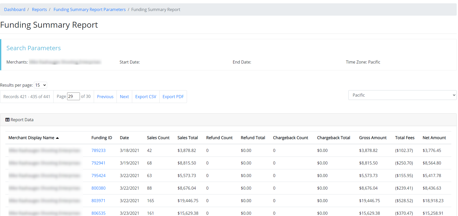Open the Pacific time zone dropdown
The width and height of the screenshot is (458, 216).
(x=402, y=95)
